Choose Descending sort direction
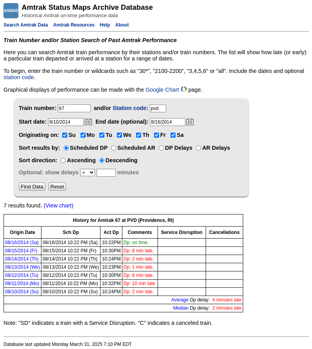The image size is (312, 349). pyautogui.click(x=102, y=161)
